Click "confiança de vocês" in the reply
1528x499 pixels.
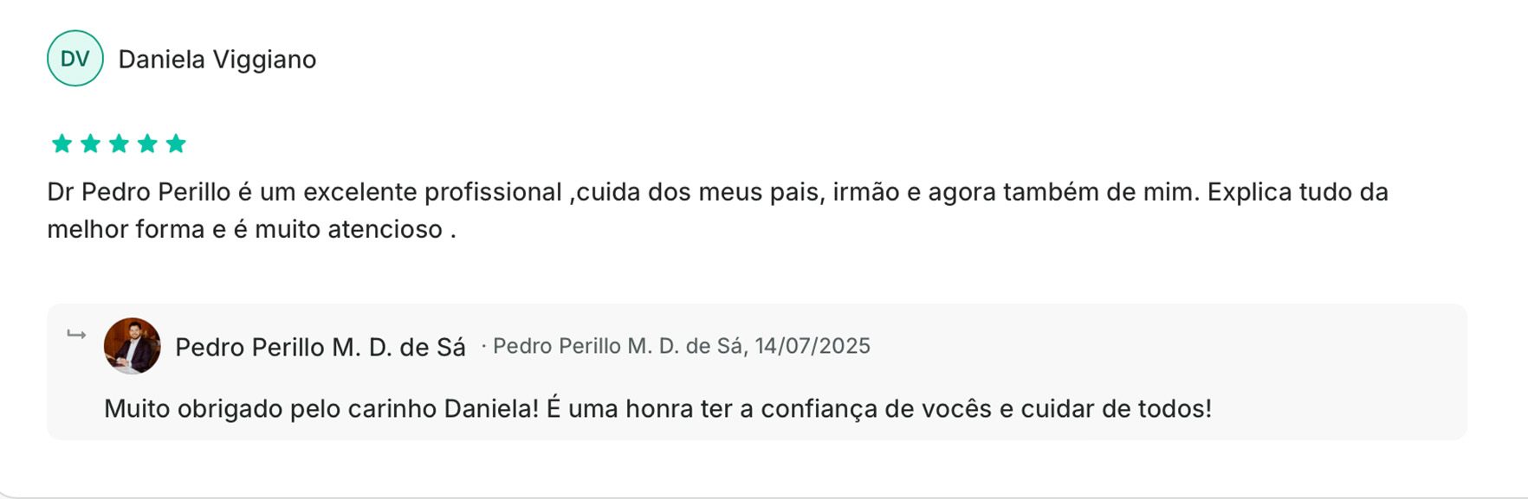pos(876,408)
